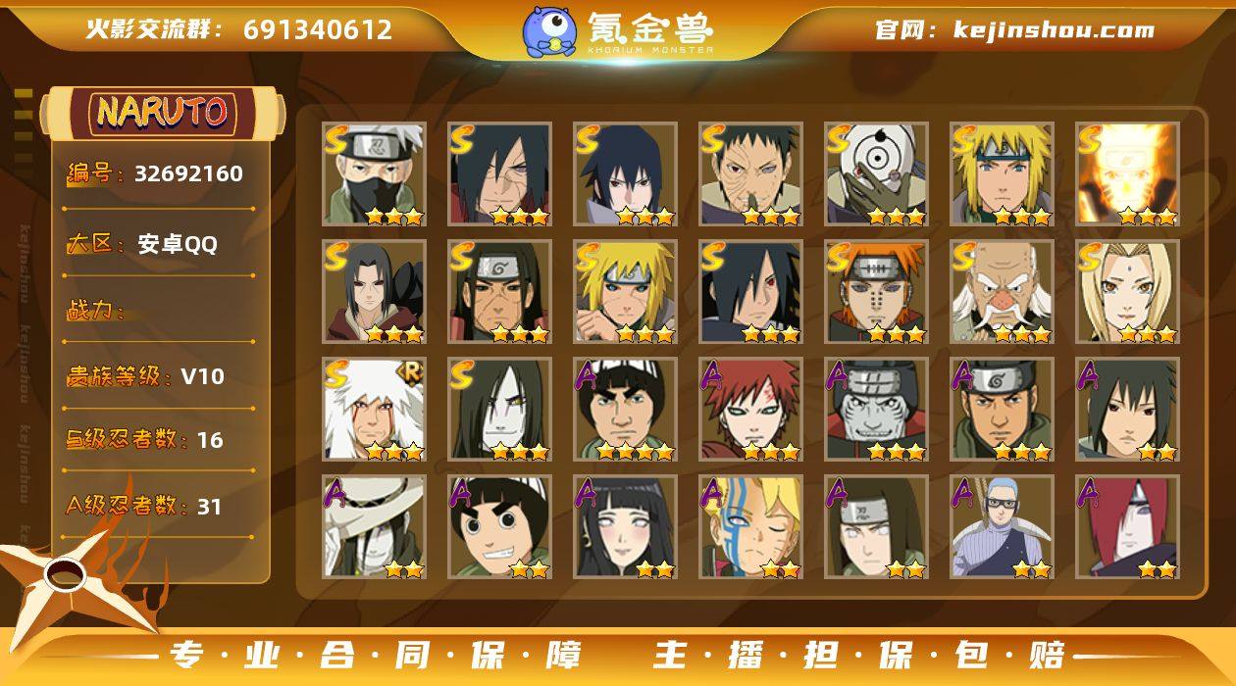This screenshot has height=686, width=1236.
Task: Click the group number 691340612
Action: 318,29
